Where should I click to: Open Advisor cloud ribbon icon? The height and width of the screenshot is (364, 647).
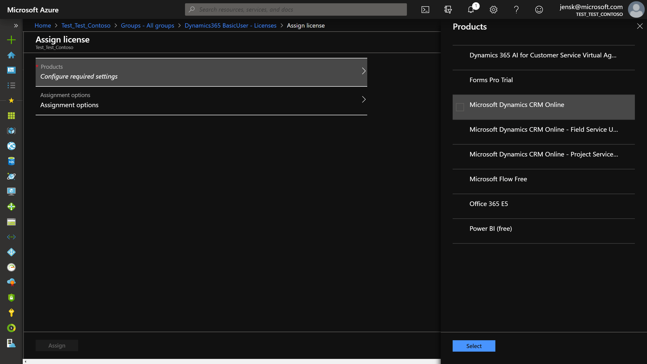pos(11,282)
